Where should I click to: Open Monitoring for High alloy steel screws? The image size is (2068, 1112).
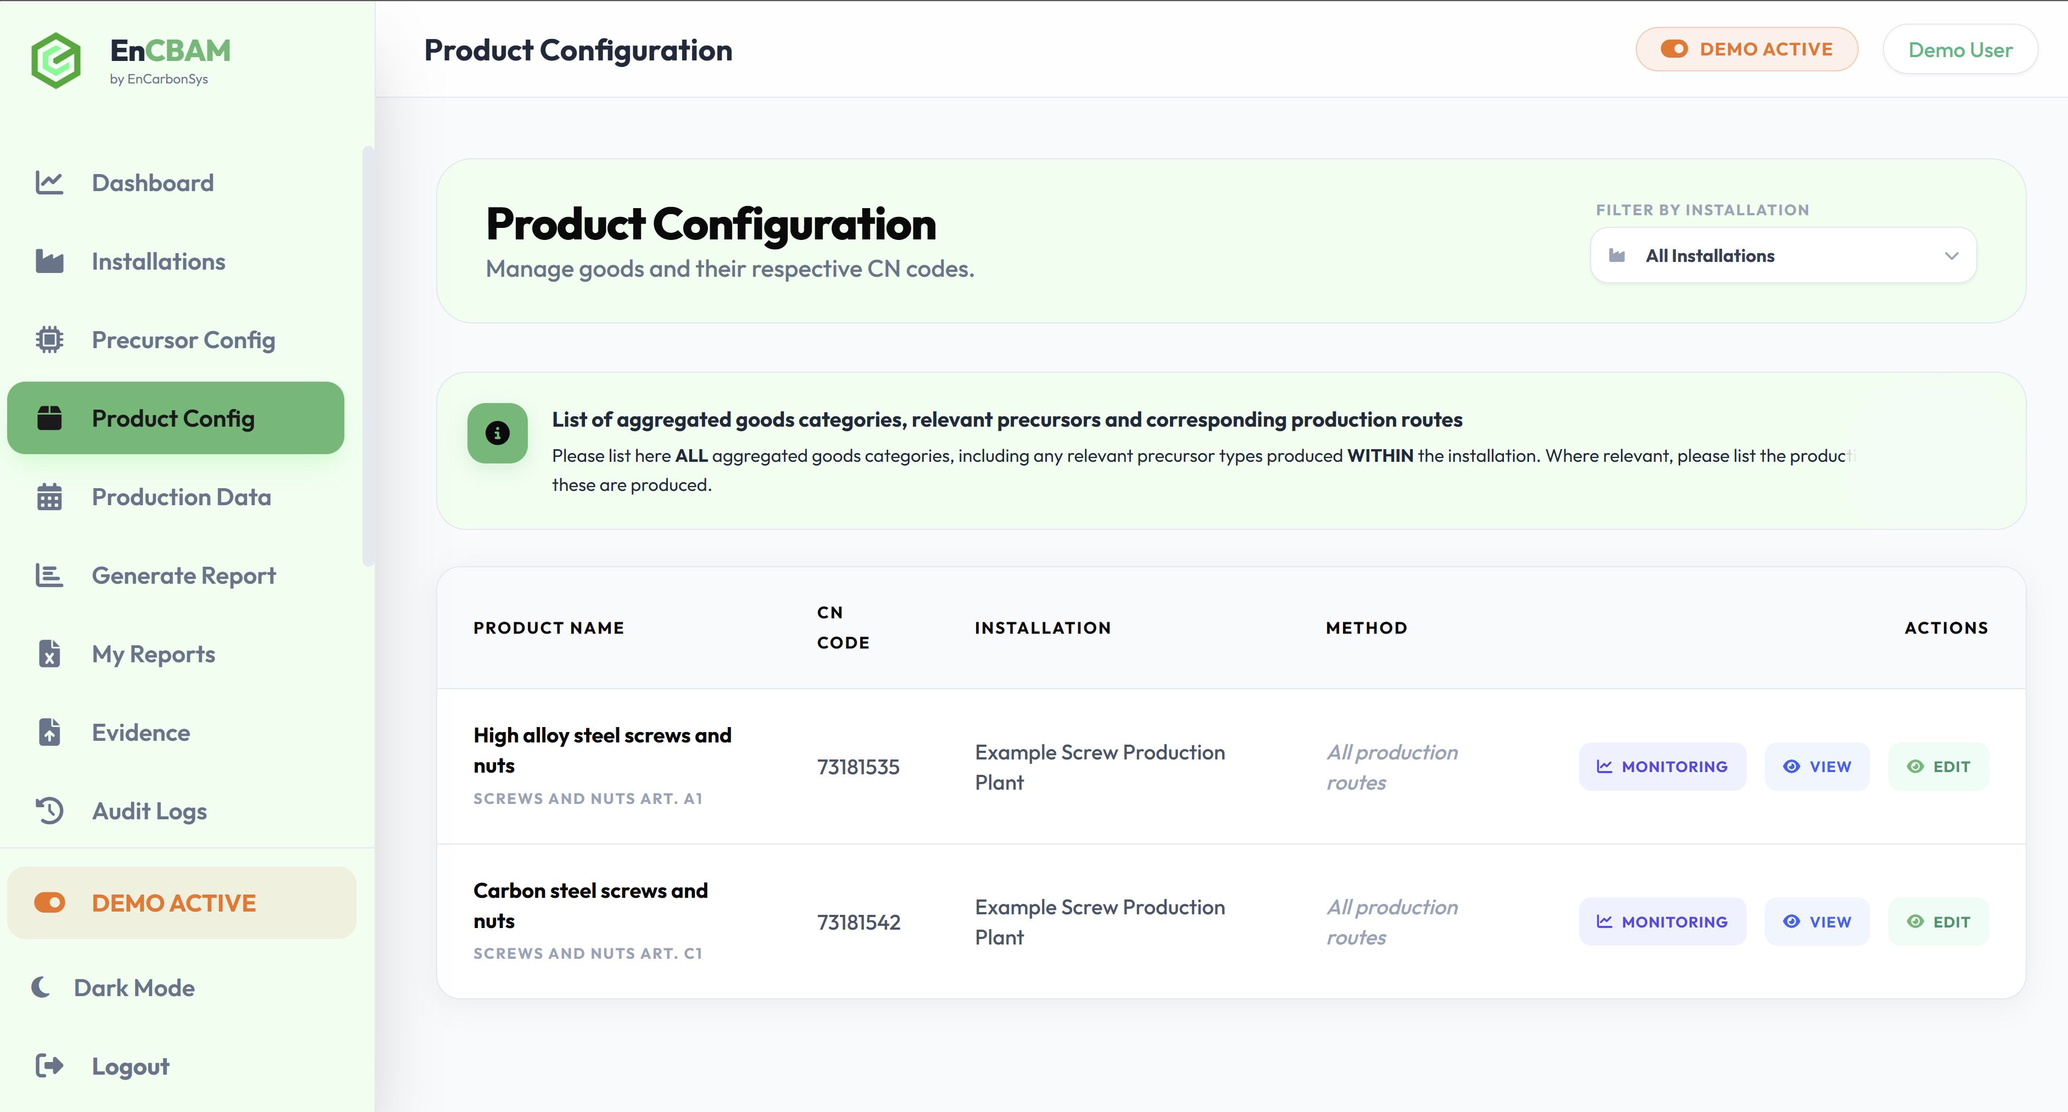(x=1663, y=766)
